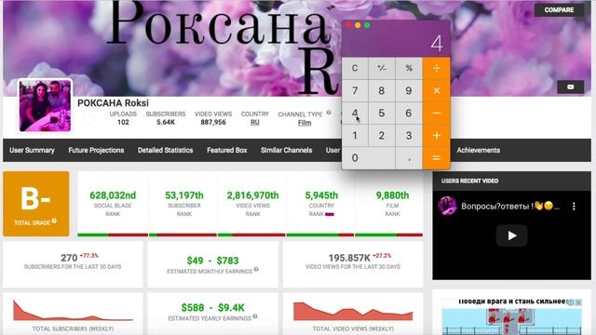Click the 53,197th subscriber rank
Image resolution: width=596 pixels, height=335 pixels.
pos(184,195)
